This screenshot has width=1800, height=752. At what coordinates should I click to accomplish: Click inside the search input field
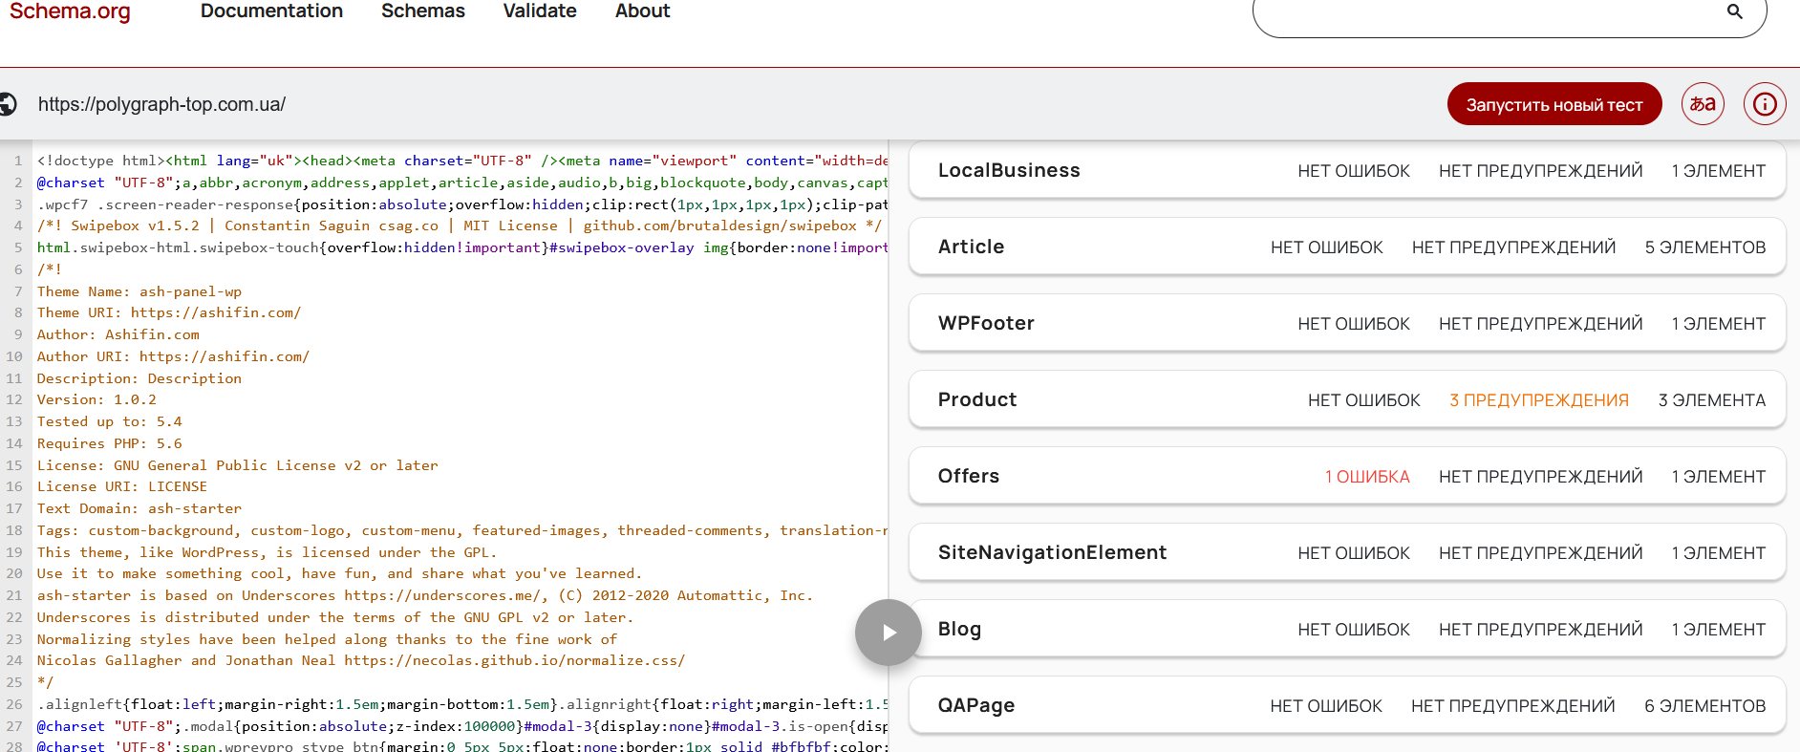click(1490, 13)
